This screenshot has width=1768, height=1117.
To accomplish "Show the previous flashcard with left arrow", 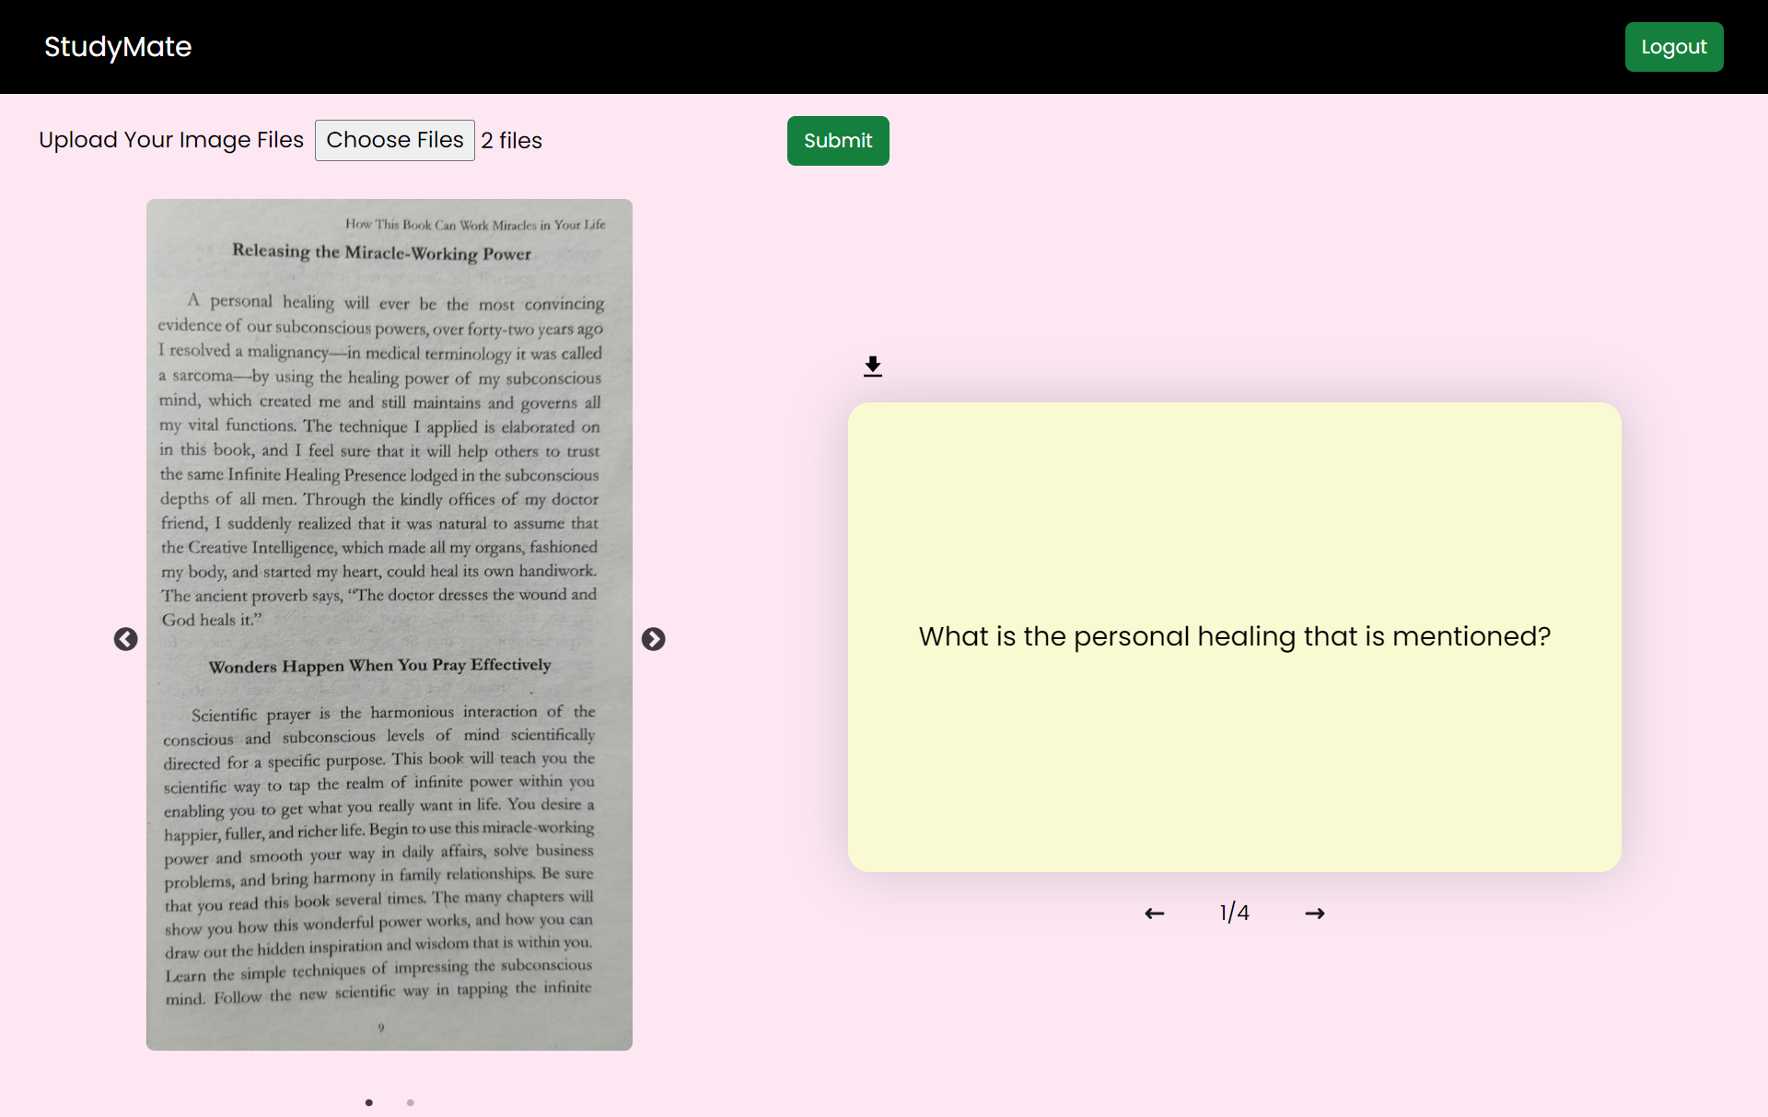I will pos(1154,913).
